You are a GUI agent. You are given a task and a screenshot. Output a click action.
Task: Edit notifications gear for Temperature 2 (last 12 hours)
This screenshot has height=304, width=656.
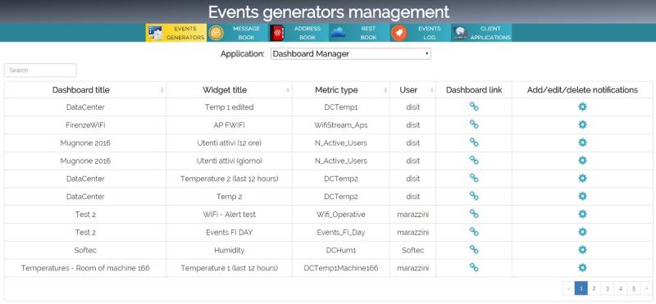point(582,178)
